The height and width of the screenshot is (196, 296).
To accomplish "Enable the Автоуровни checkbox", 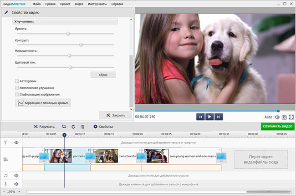I will coord(17,81).
